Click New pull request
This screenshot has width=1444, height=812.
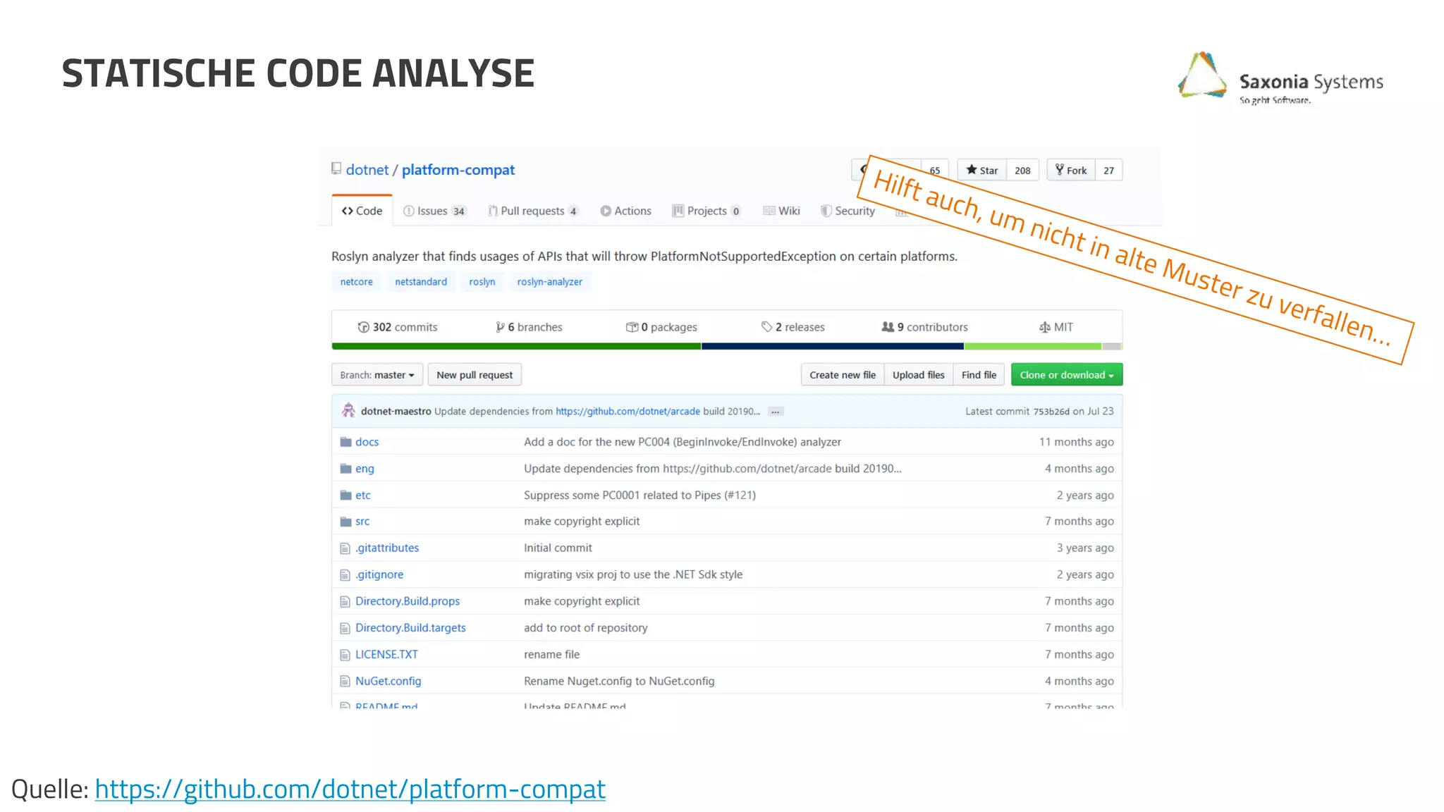click(475, 375)
